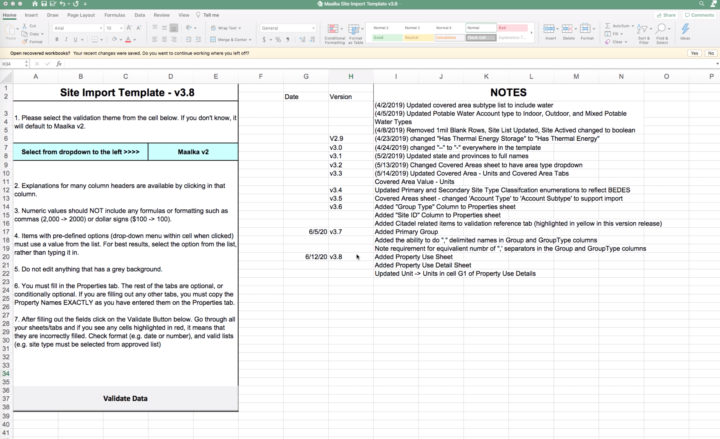This screenshot has width=720, height=439.
Task: Save the workbook with the disk icon
Action: tap(44, 4)
